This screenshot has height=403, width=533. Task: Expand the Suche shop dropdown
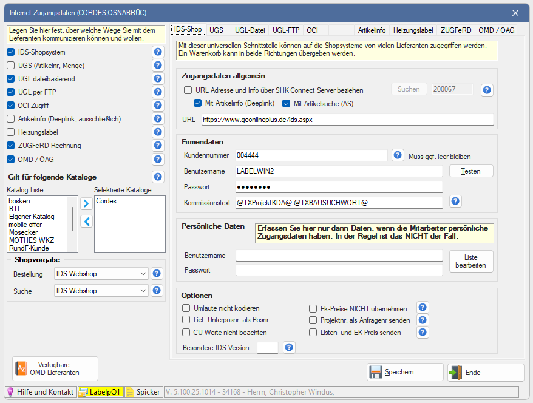coord(101,291)
